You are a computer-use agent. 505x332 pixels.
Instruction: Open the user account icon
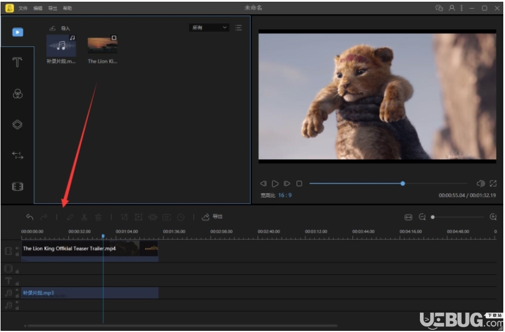[452, 8]
